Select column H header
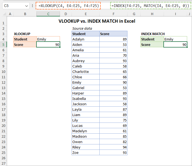Image resolution: width=192 pixels, height=166 pixels. pyautogui.click(x=152, y=14)
